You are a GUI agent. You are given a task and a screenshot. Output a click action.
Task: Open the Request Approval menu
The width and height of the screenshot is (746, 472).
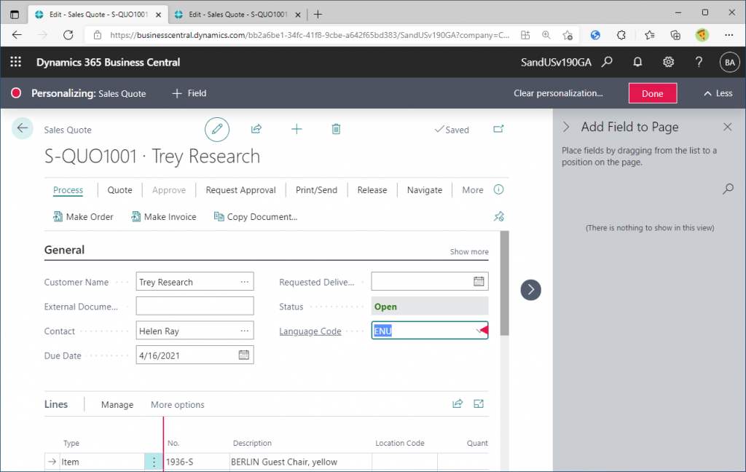(240, 190)
